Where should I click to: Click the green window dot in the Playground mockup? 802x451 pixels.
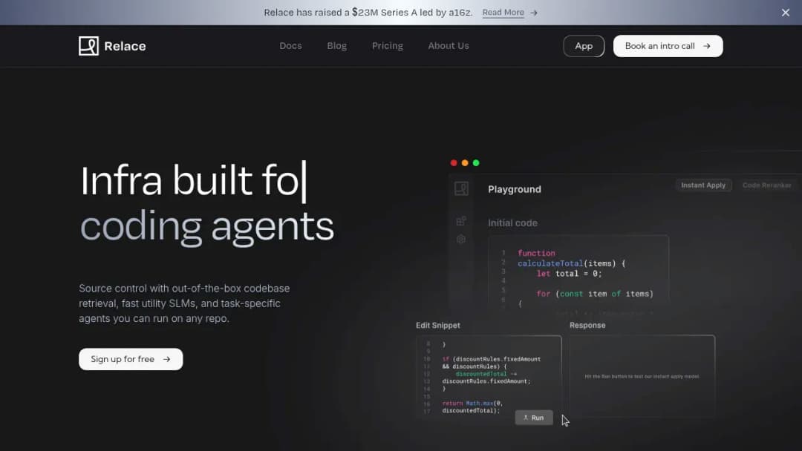[x=476, y=163]
